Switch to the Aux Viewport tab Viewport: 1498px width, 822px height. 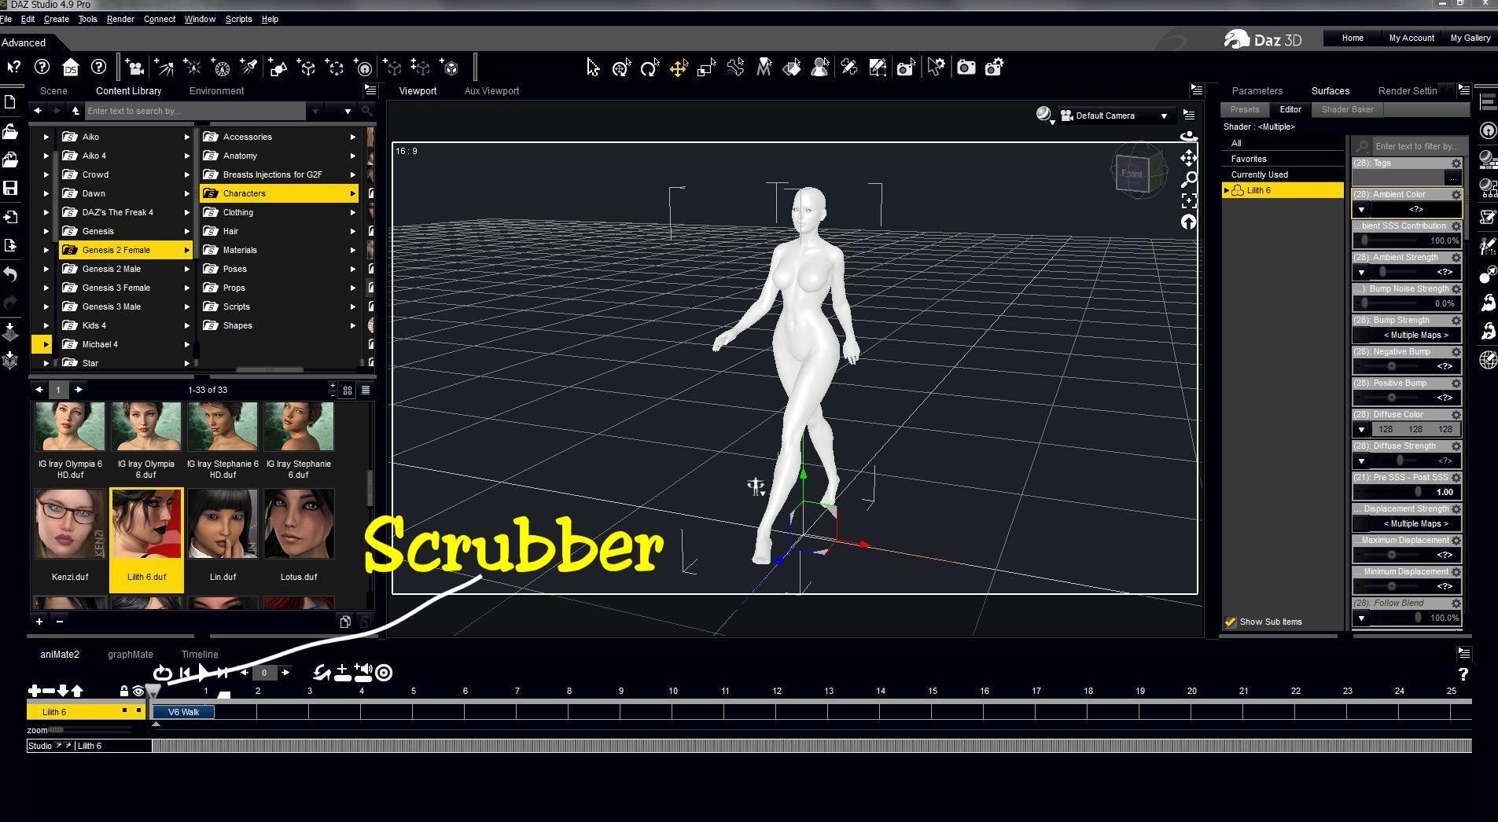tap(491, 91)
